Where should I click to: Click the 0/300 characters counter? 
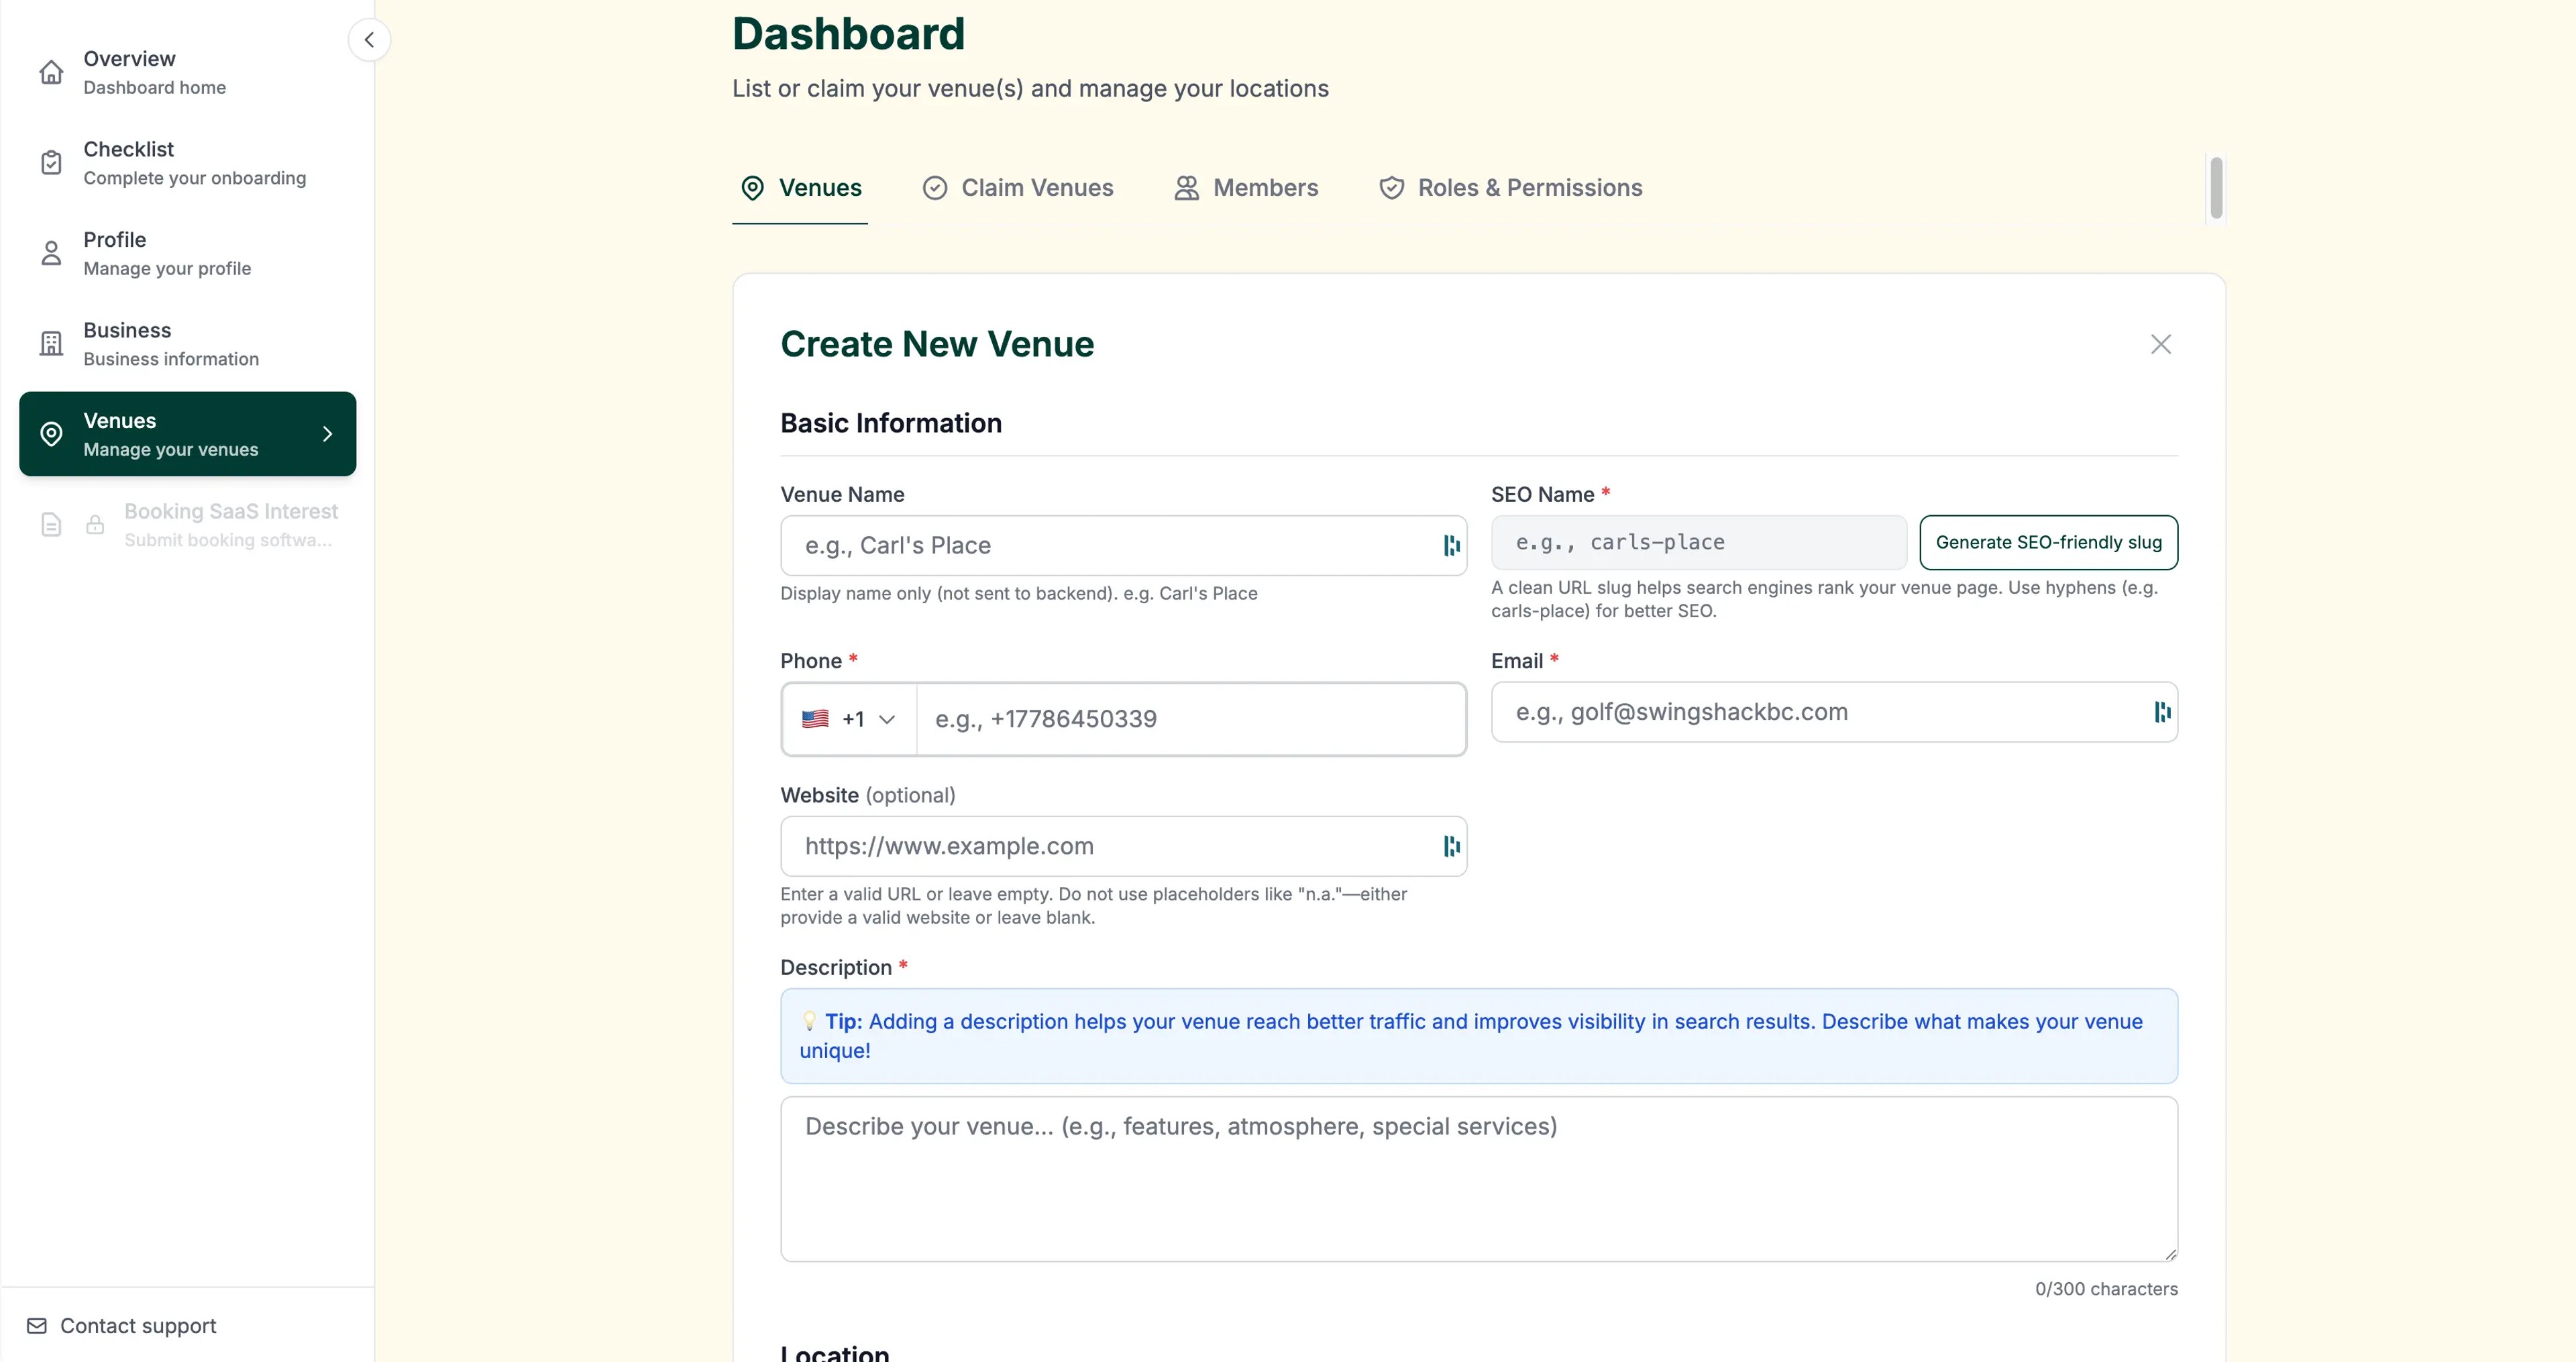click(2106, 1289)
